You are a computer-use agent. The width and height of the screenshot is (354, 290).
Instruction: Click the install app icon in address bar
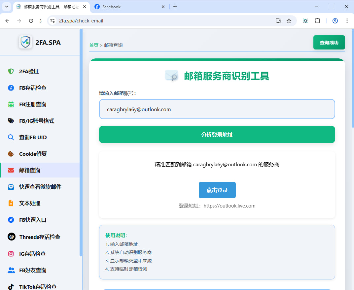(278, 21)
